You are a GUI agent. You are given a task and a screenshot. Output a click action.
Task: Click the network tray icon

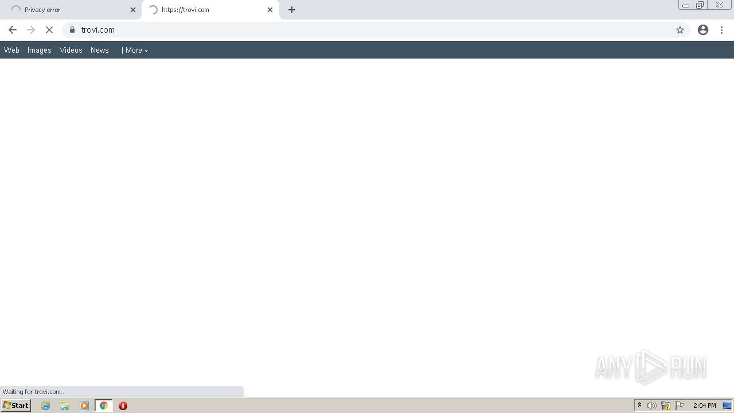pos(666,406)
